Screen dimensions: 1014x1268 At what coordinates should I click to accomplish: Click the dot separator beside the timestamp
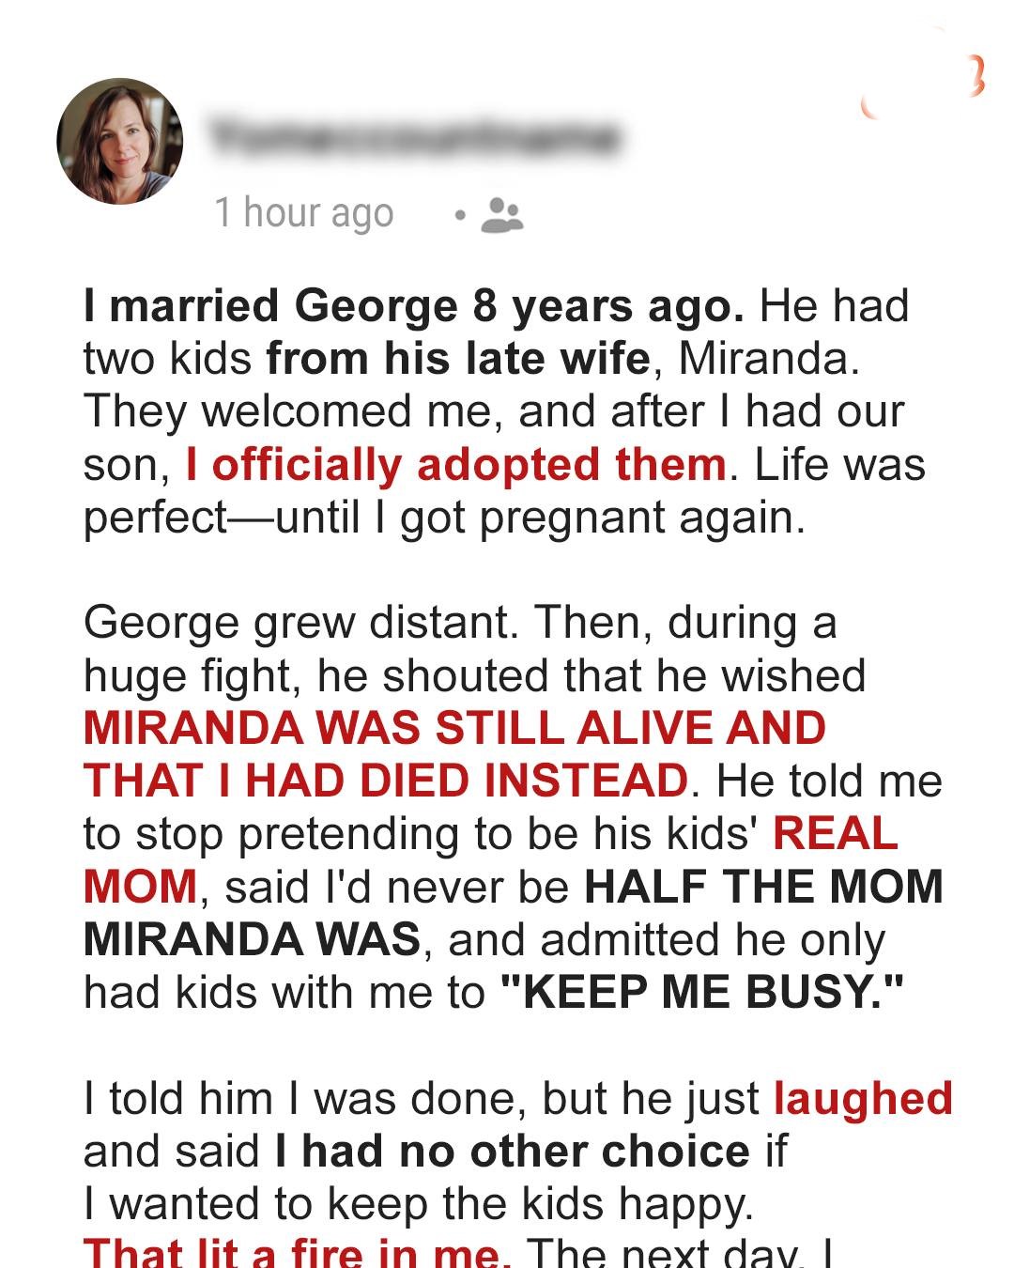459,216
